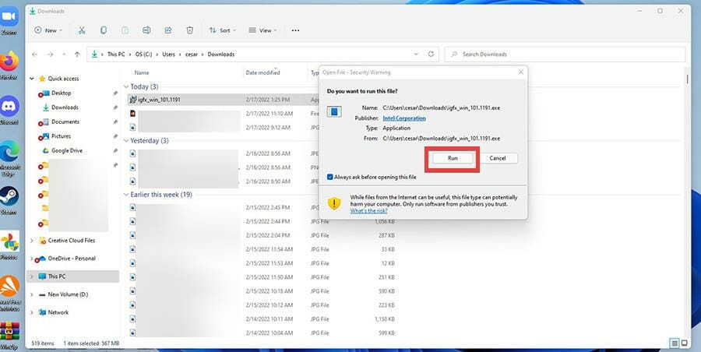Screen dimensions: 701x352
Task: Click the Run button
Action: 453,158
